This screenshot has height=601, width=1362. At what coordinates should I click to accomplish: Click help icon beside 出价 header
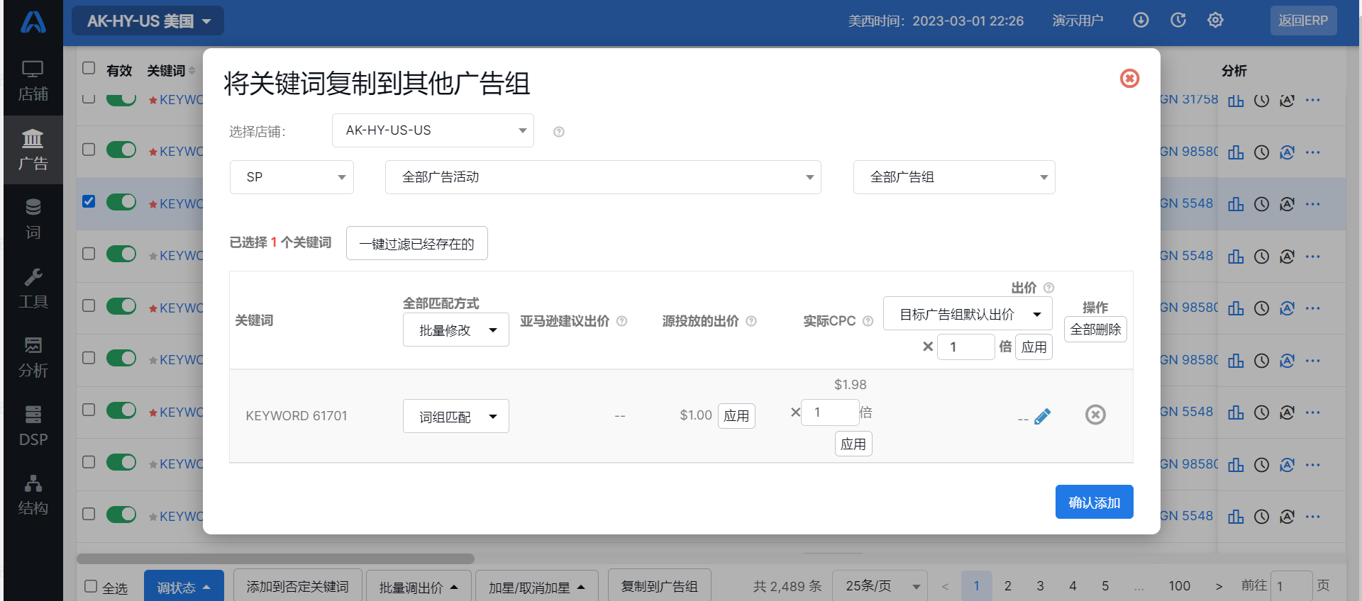tap(1049, 288)
